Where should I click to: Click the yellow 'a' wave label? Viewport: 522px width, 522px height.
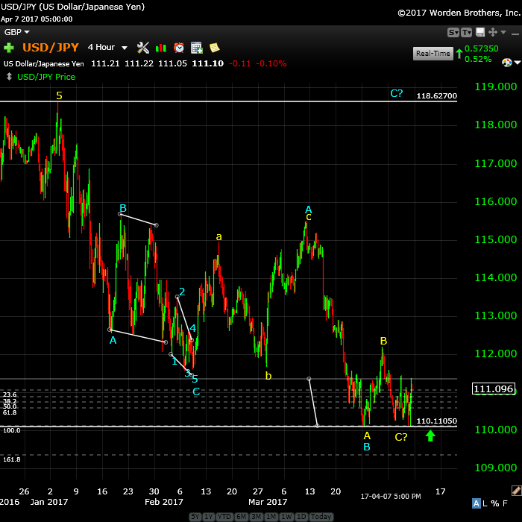[x=218, y=236]
